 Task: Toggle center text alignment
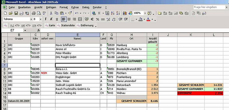click(69, 19)
